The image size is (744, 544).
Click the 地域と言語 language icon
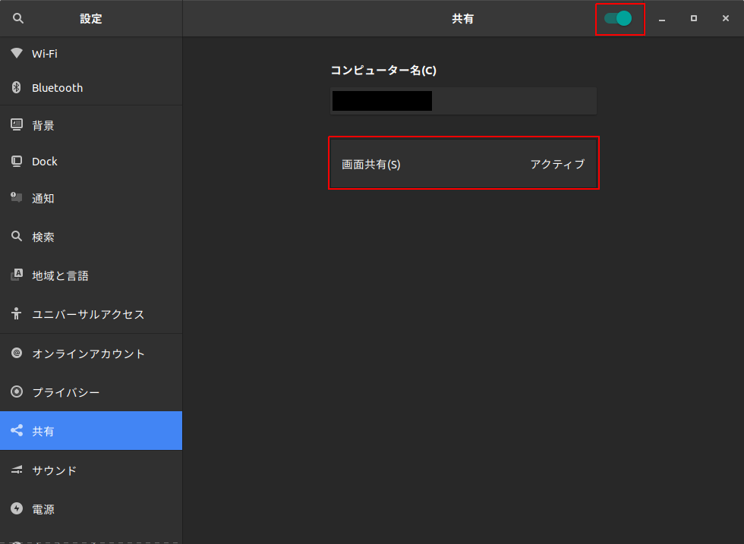(x=17, y=275)
